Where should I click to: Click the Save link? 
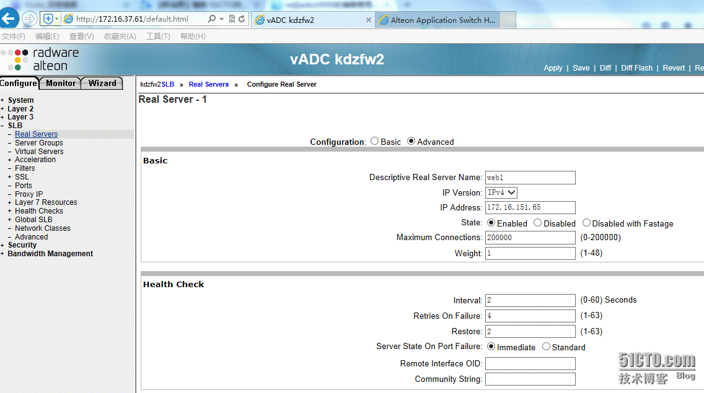coord(581,67)
